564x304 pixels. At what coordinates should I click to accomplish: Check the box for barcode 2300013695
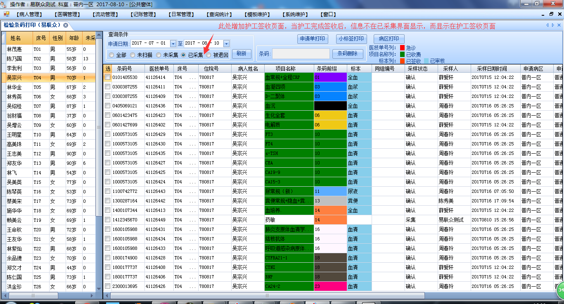click(x=107, y=286)
